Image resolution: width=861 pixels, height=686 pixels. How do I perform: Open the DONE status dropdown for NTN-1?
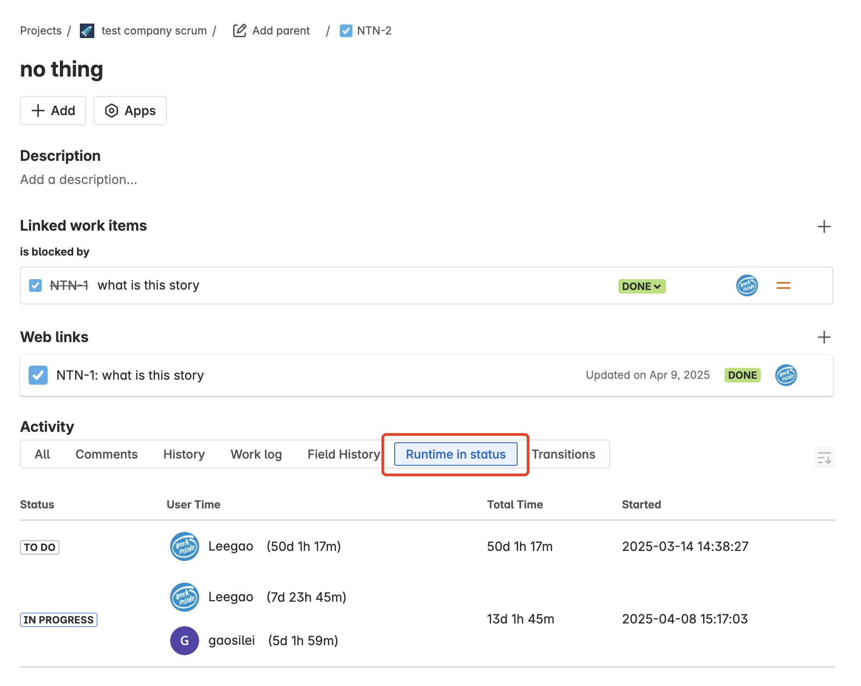click(641, 286)
